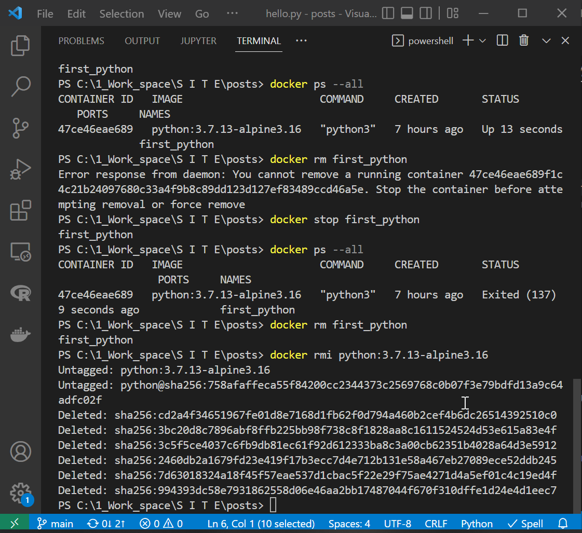Click Ln 6, Col 1 to go to line
582x533 pixels.
pos(261,523)
